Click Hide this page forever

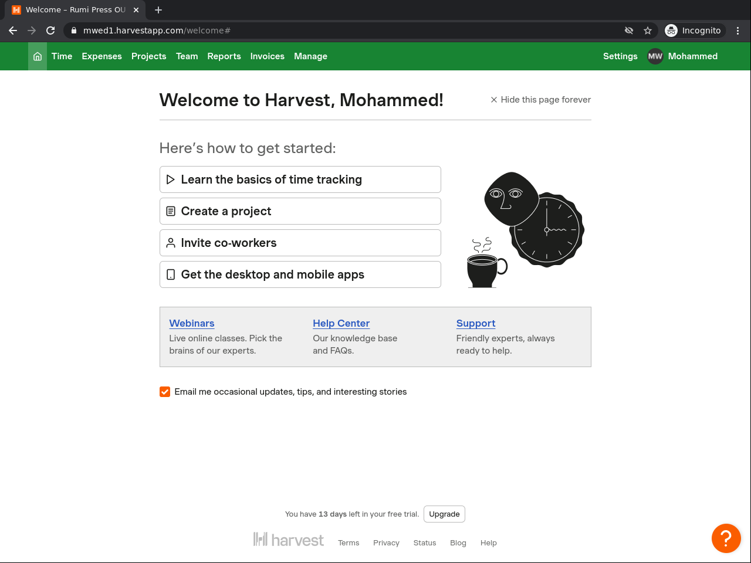coord(541,100)
